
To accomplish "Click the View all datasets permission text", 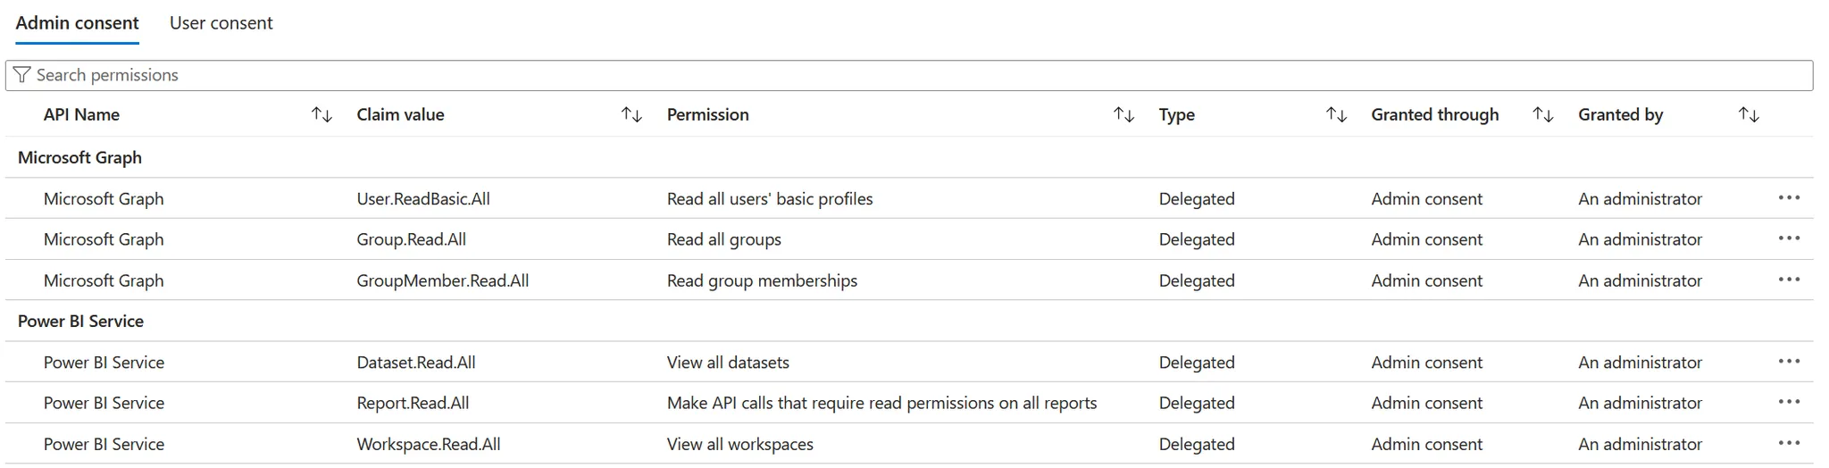I will tap(728, 363).
